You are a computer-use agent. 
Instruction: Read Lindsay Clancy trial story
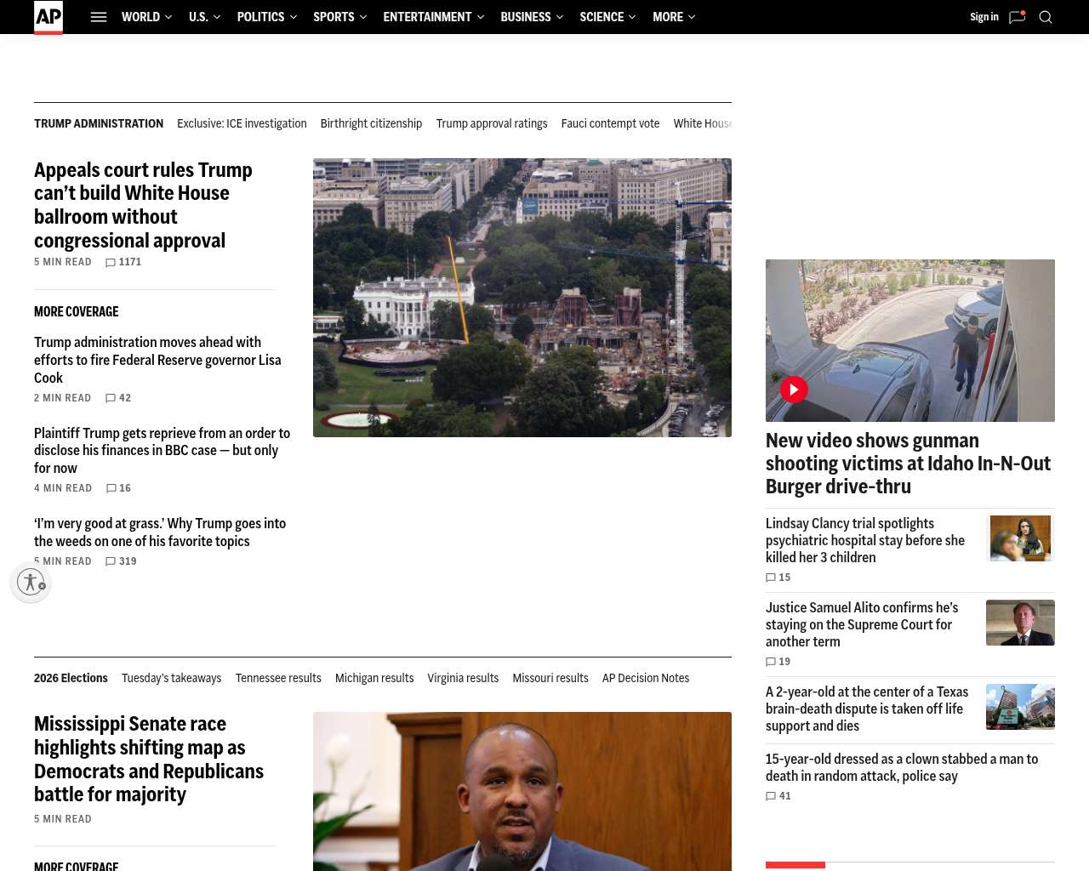click(x=865, y=540)
